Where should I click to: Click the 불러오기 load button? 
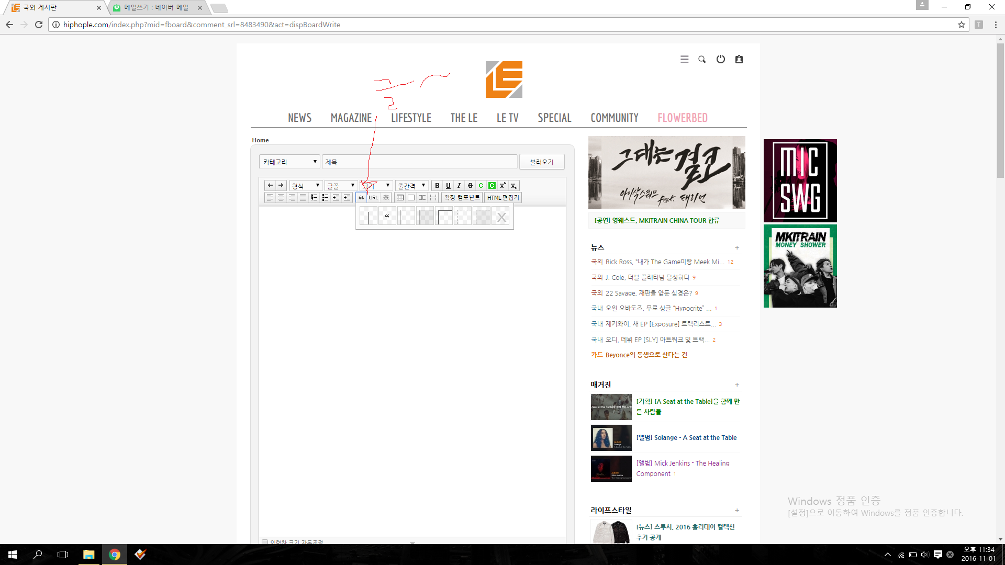(541, 162)
